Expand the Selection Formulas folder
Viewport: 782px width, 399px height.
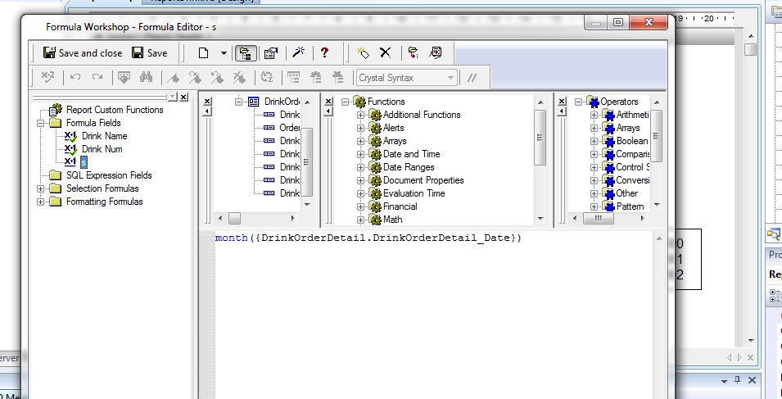coord(41,188)
